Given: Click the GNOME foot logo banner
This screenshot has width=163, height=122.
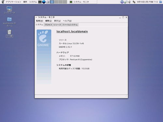Looking at the screenshot, I should tap(44, 57).
